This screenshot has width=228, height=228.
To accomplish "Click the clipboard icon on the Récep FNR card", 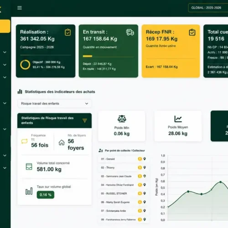I will (x=192, y=32).
